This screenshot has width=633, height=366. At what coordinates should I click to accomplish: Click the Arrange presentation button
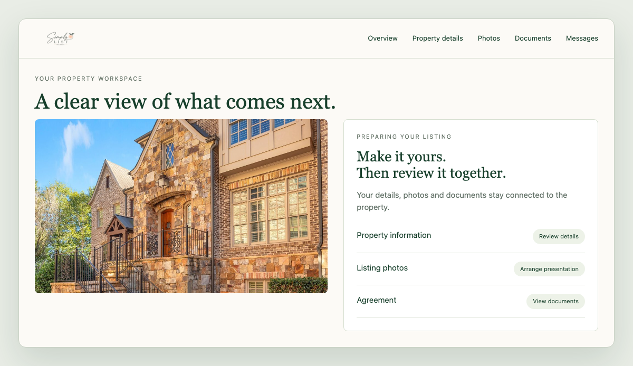[x=549, y=269]
